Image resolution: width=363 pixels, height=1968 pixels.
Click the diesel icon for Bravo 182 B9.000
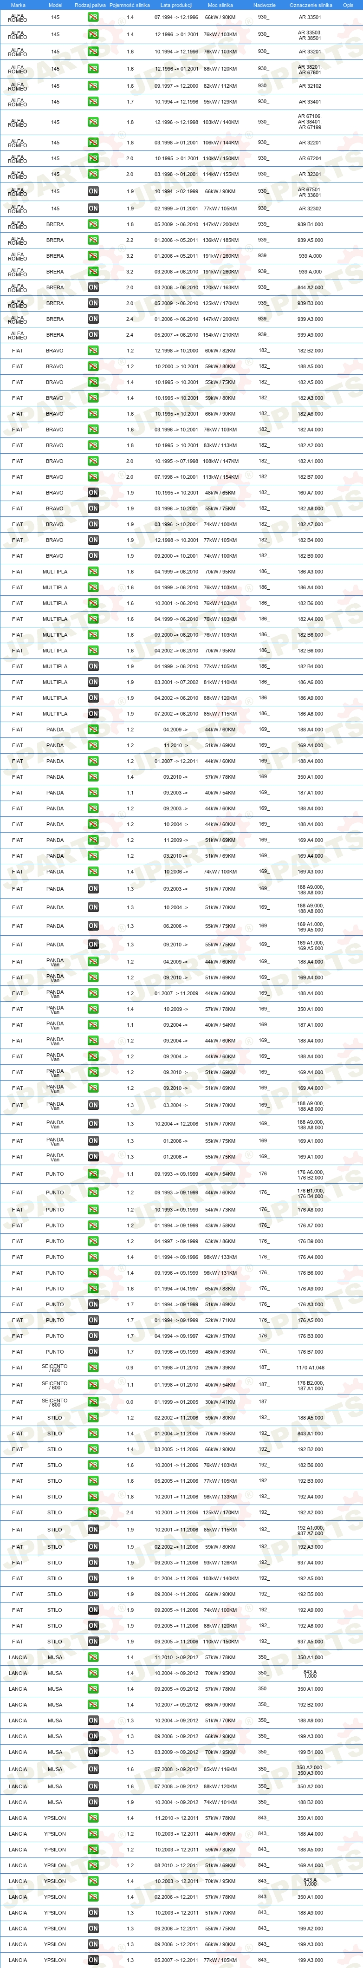pyautogui.click(x=92, y=555)
